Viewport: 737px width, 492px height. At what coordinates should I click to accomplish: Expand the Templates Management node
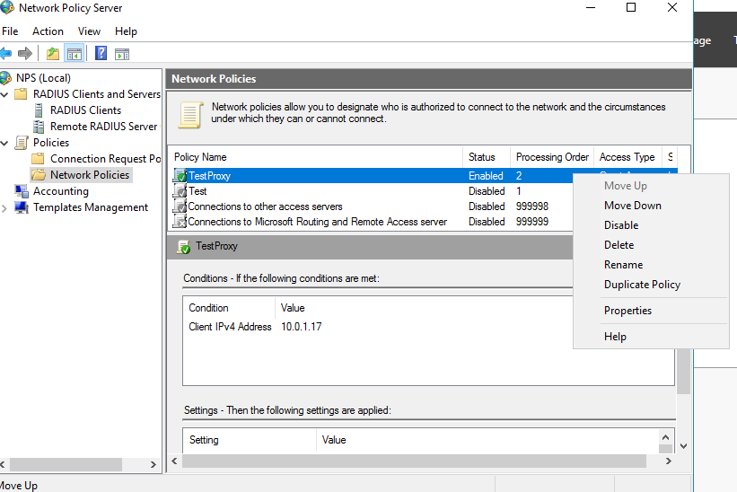click(6, 207)
